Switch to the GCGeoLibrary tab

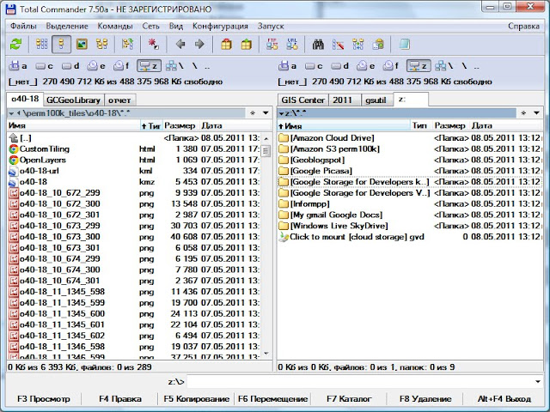tap(73, 100)
